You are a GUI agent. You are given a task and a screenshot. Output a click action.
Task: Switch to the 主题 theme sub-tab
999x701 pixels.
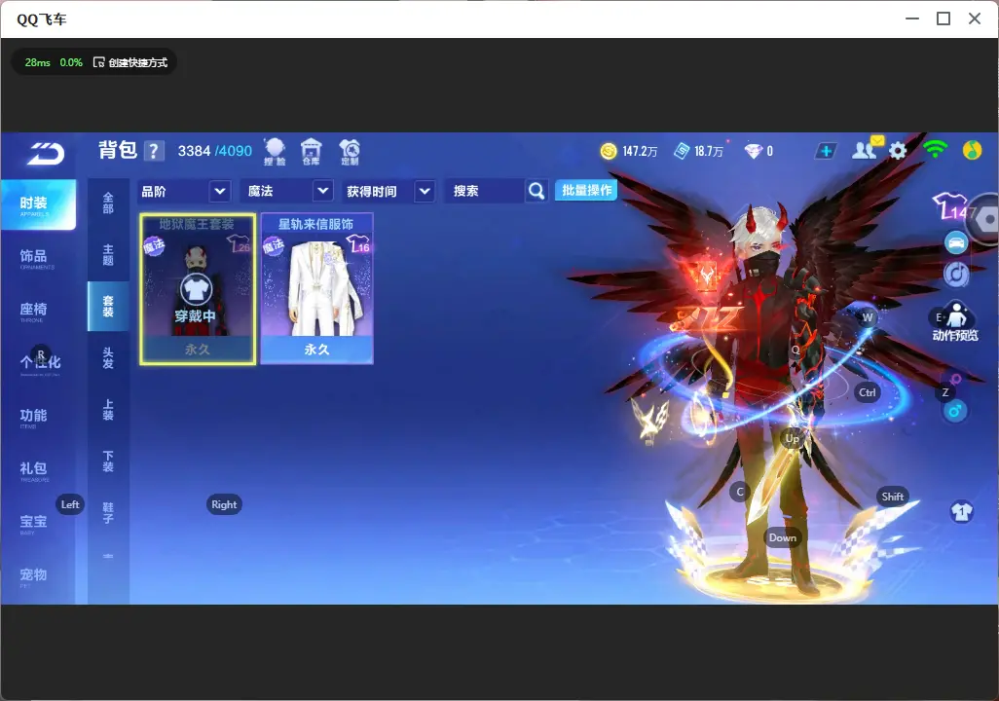point(108,254)
